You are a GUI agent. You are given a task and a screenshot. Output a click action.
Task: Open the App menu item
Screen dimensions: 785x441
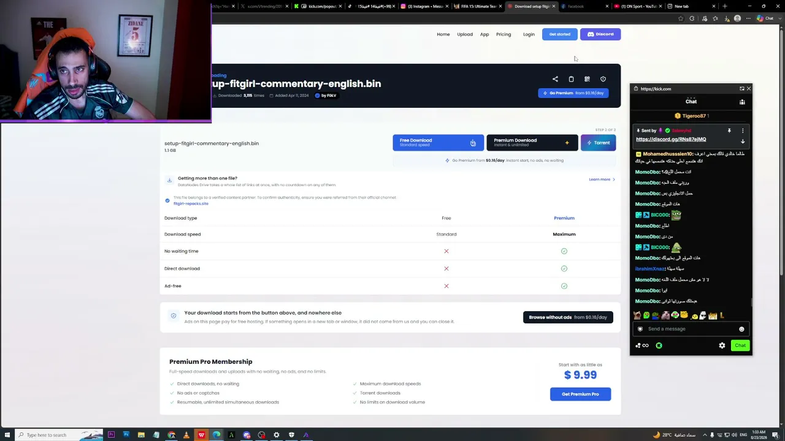[484, 34]
